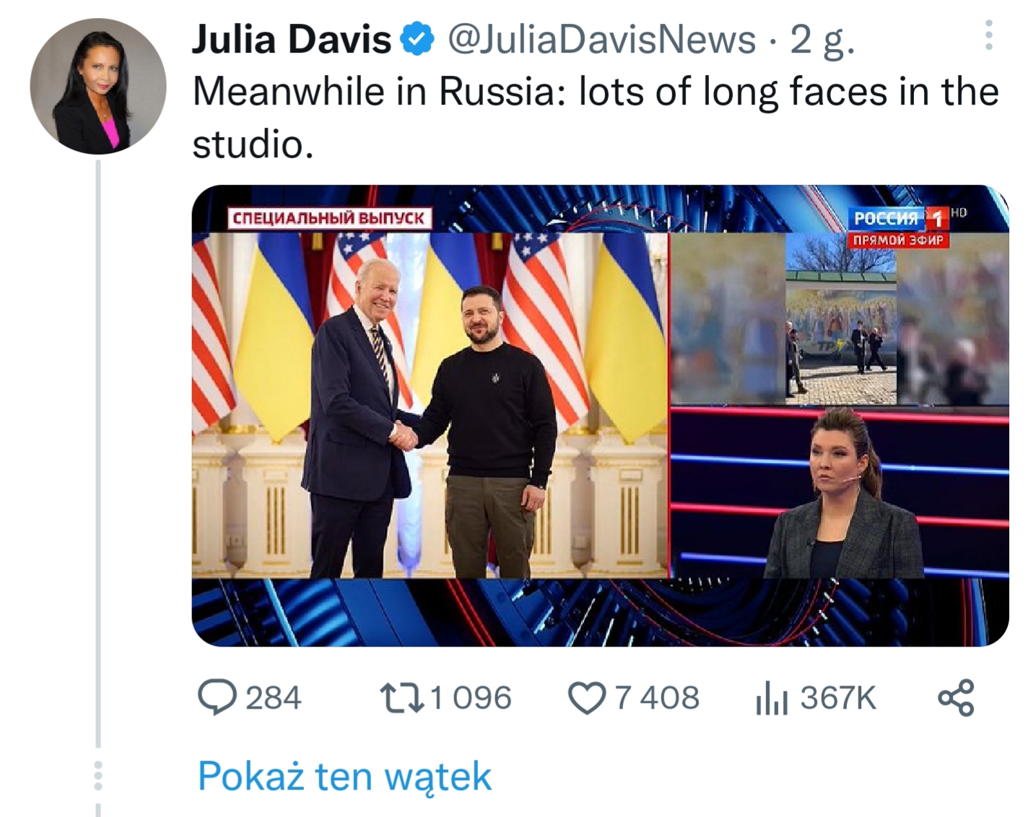Click the 1 096 retweets count
1036x817 pixels.
pos(471,698)
